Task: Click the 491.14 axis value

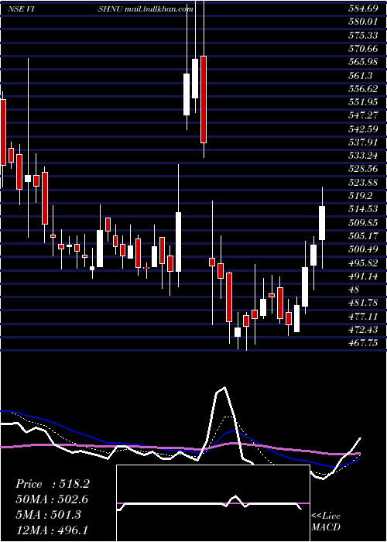Action: click(x=362, y=276)
